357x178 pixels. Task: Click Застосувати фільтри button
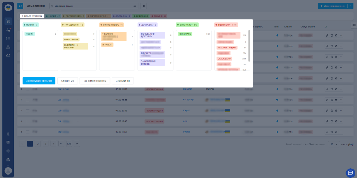point(39,81)
